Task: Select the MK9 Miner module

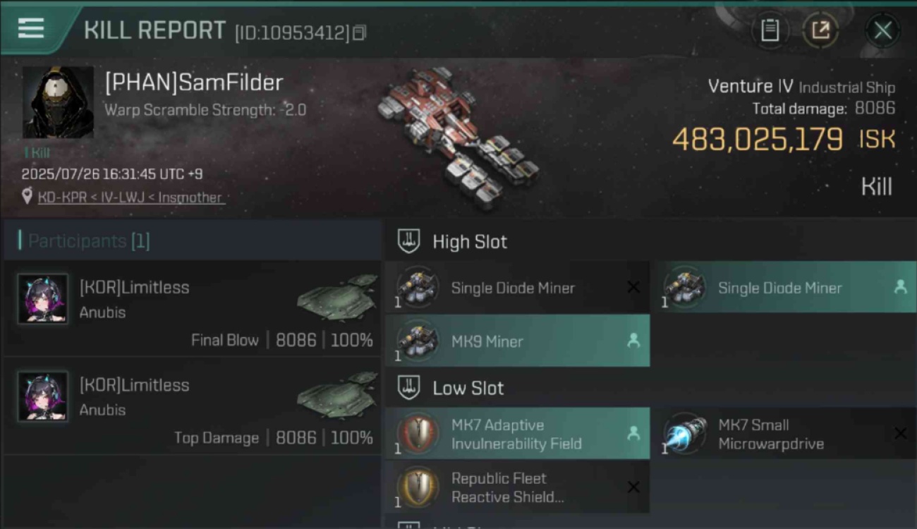Action: click(x=517, y=341)
